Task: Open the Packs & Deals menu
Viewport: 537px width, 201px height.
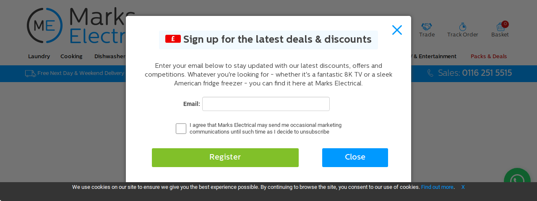Action: [489, 56]
